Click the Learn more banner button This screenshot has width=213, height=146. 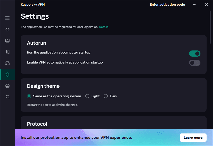193,138
